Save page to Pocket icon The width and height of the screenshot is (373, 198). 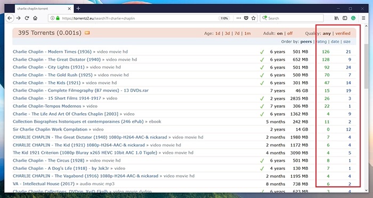[x=246, y=18]
